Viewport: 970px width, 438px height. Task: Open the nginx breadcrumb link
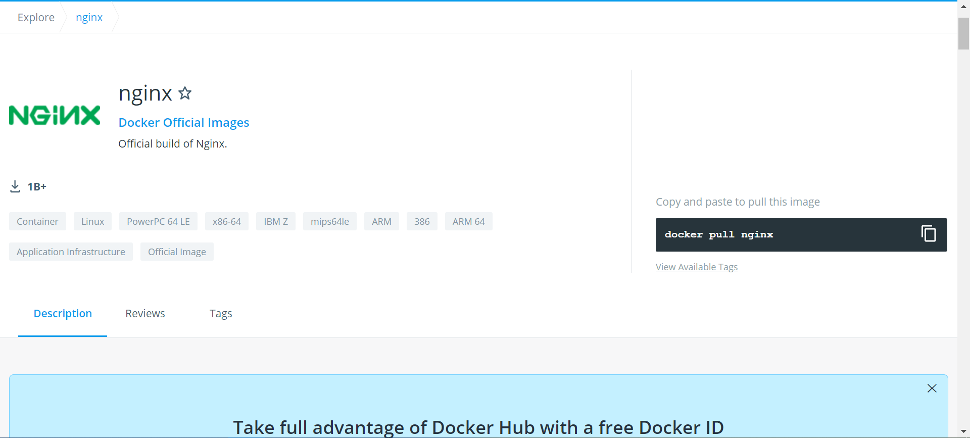[x=89, y=17]
